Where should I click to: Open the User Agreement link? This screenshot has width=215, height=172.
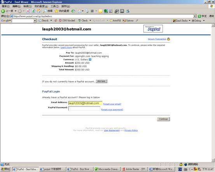coord(112,130)
